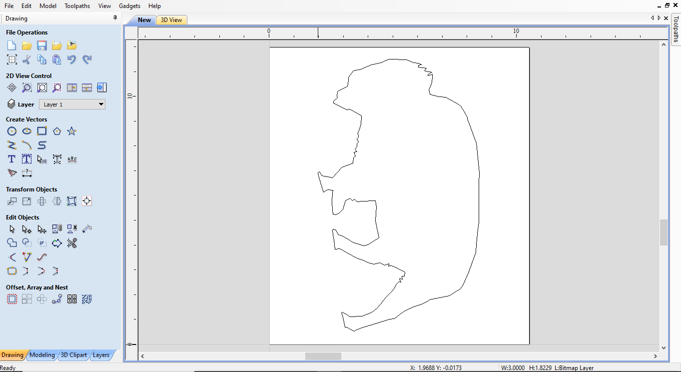The height and width of the screenshot is (372, 681).
Task: Open the Nest Parts tool
Action: click(x=87, y=299)
